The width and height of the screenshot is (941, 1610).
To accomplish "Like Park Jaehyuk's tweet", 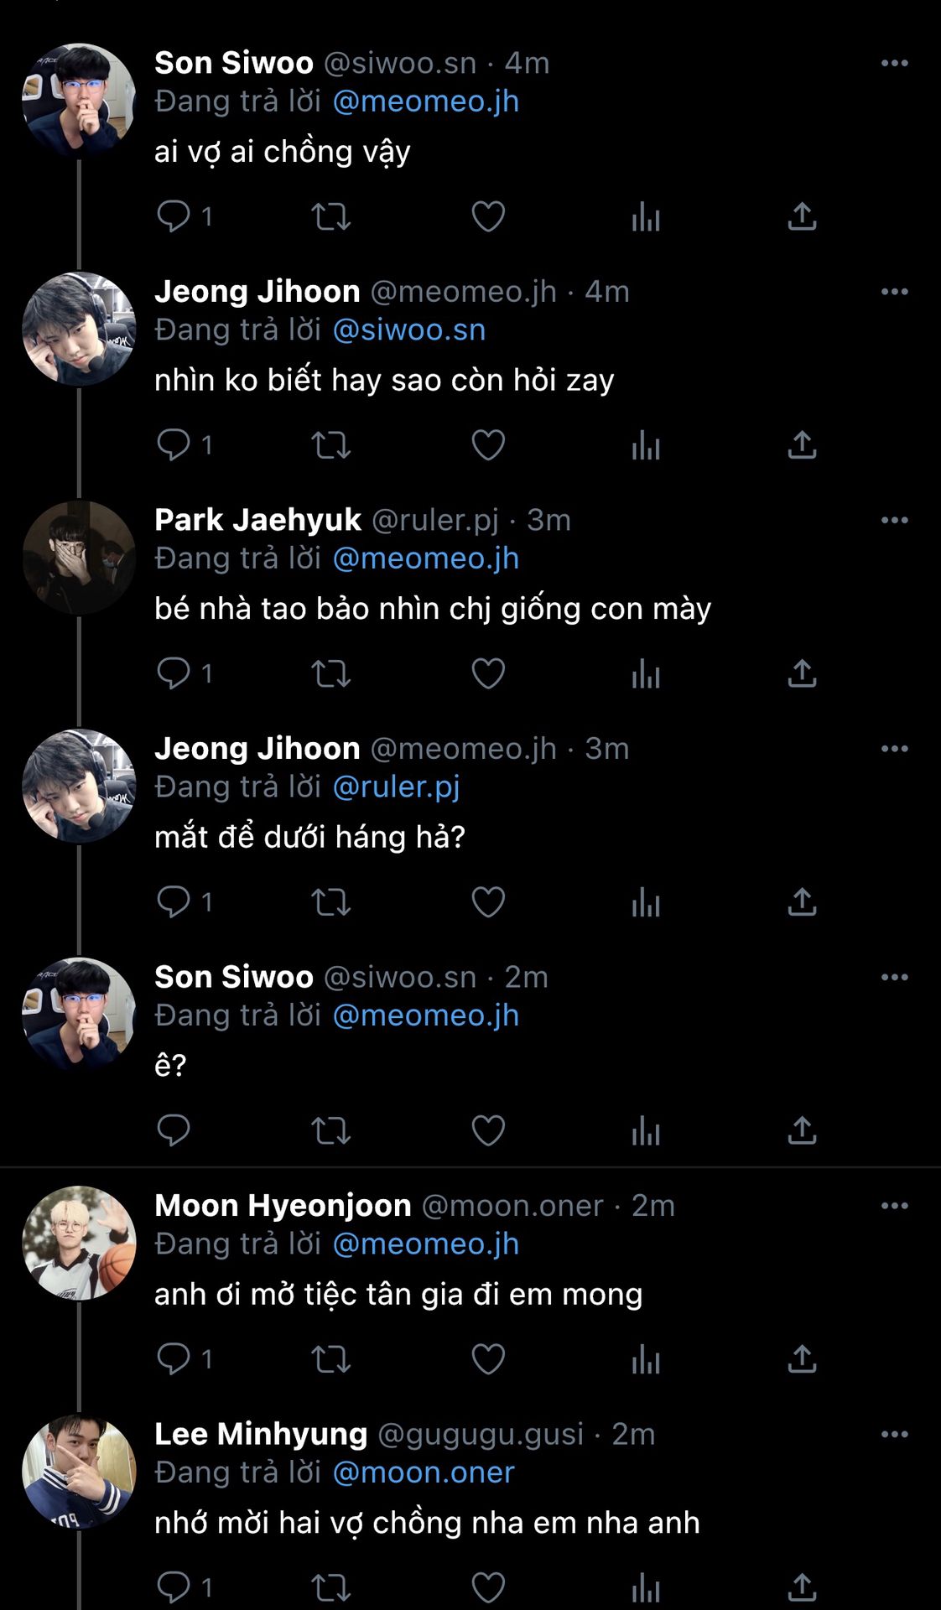I will point(488,673).
